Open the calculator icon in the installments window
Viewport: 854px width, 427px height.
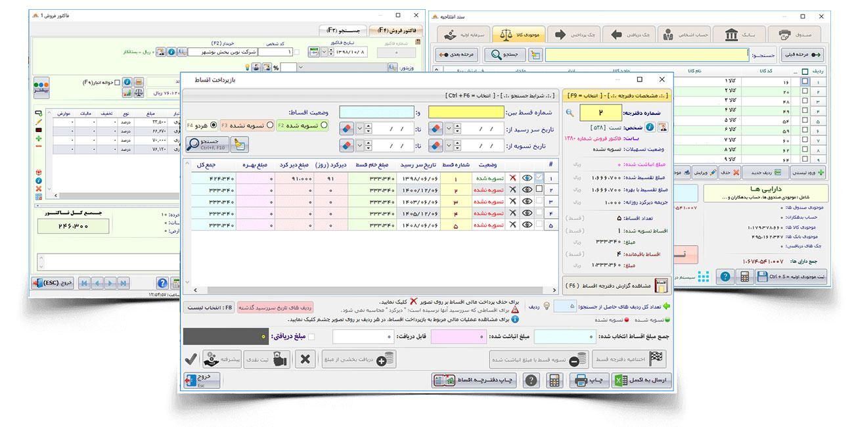555,380
